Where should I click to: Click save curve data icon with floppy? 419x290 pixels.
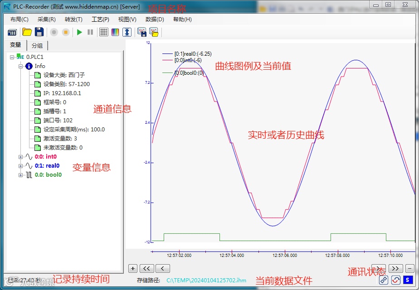141,32
